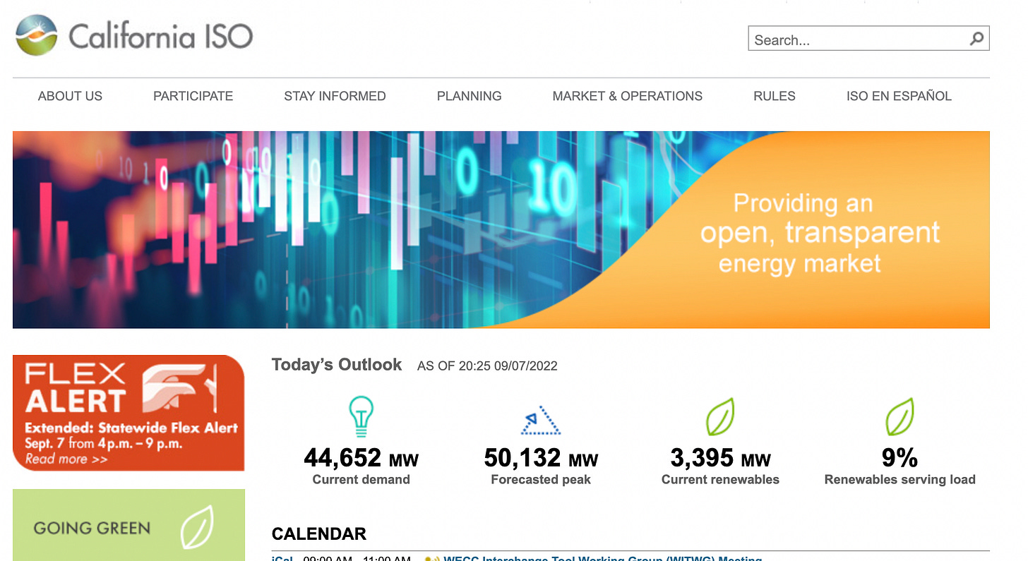Click the Forecasted peak label
This screenshot has width=1028, height=561.
coord(541,480)
